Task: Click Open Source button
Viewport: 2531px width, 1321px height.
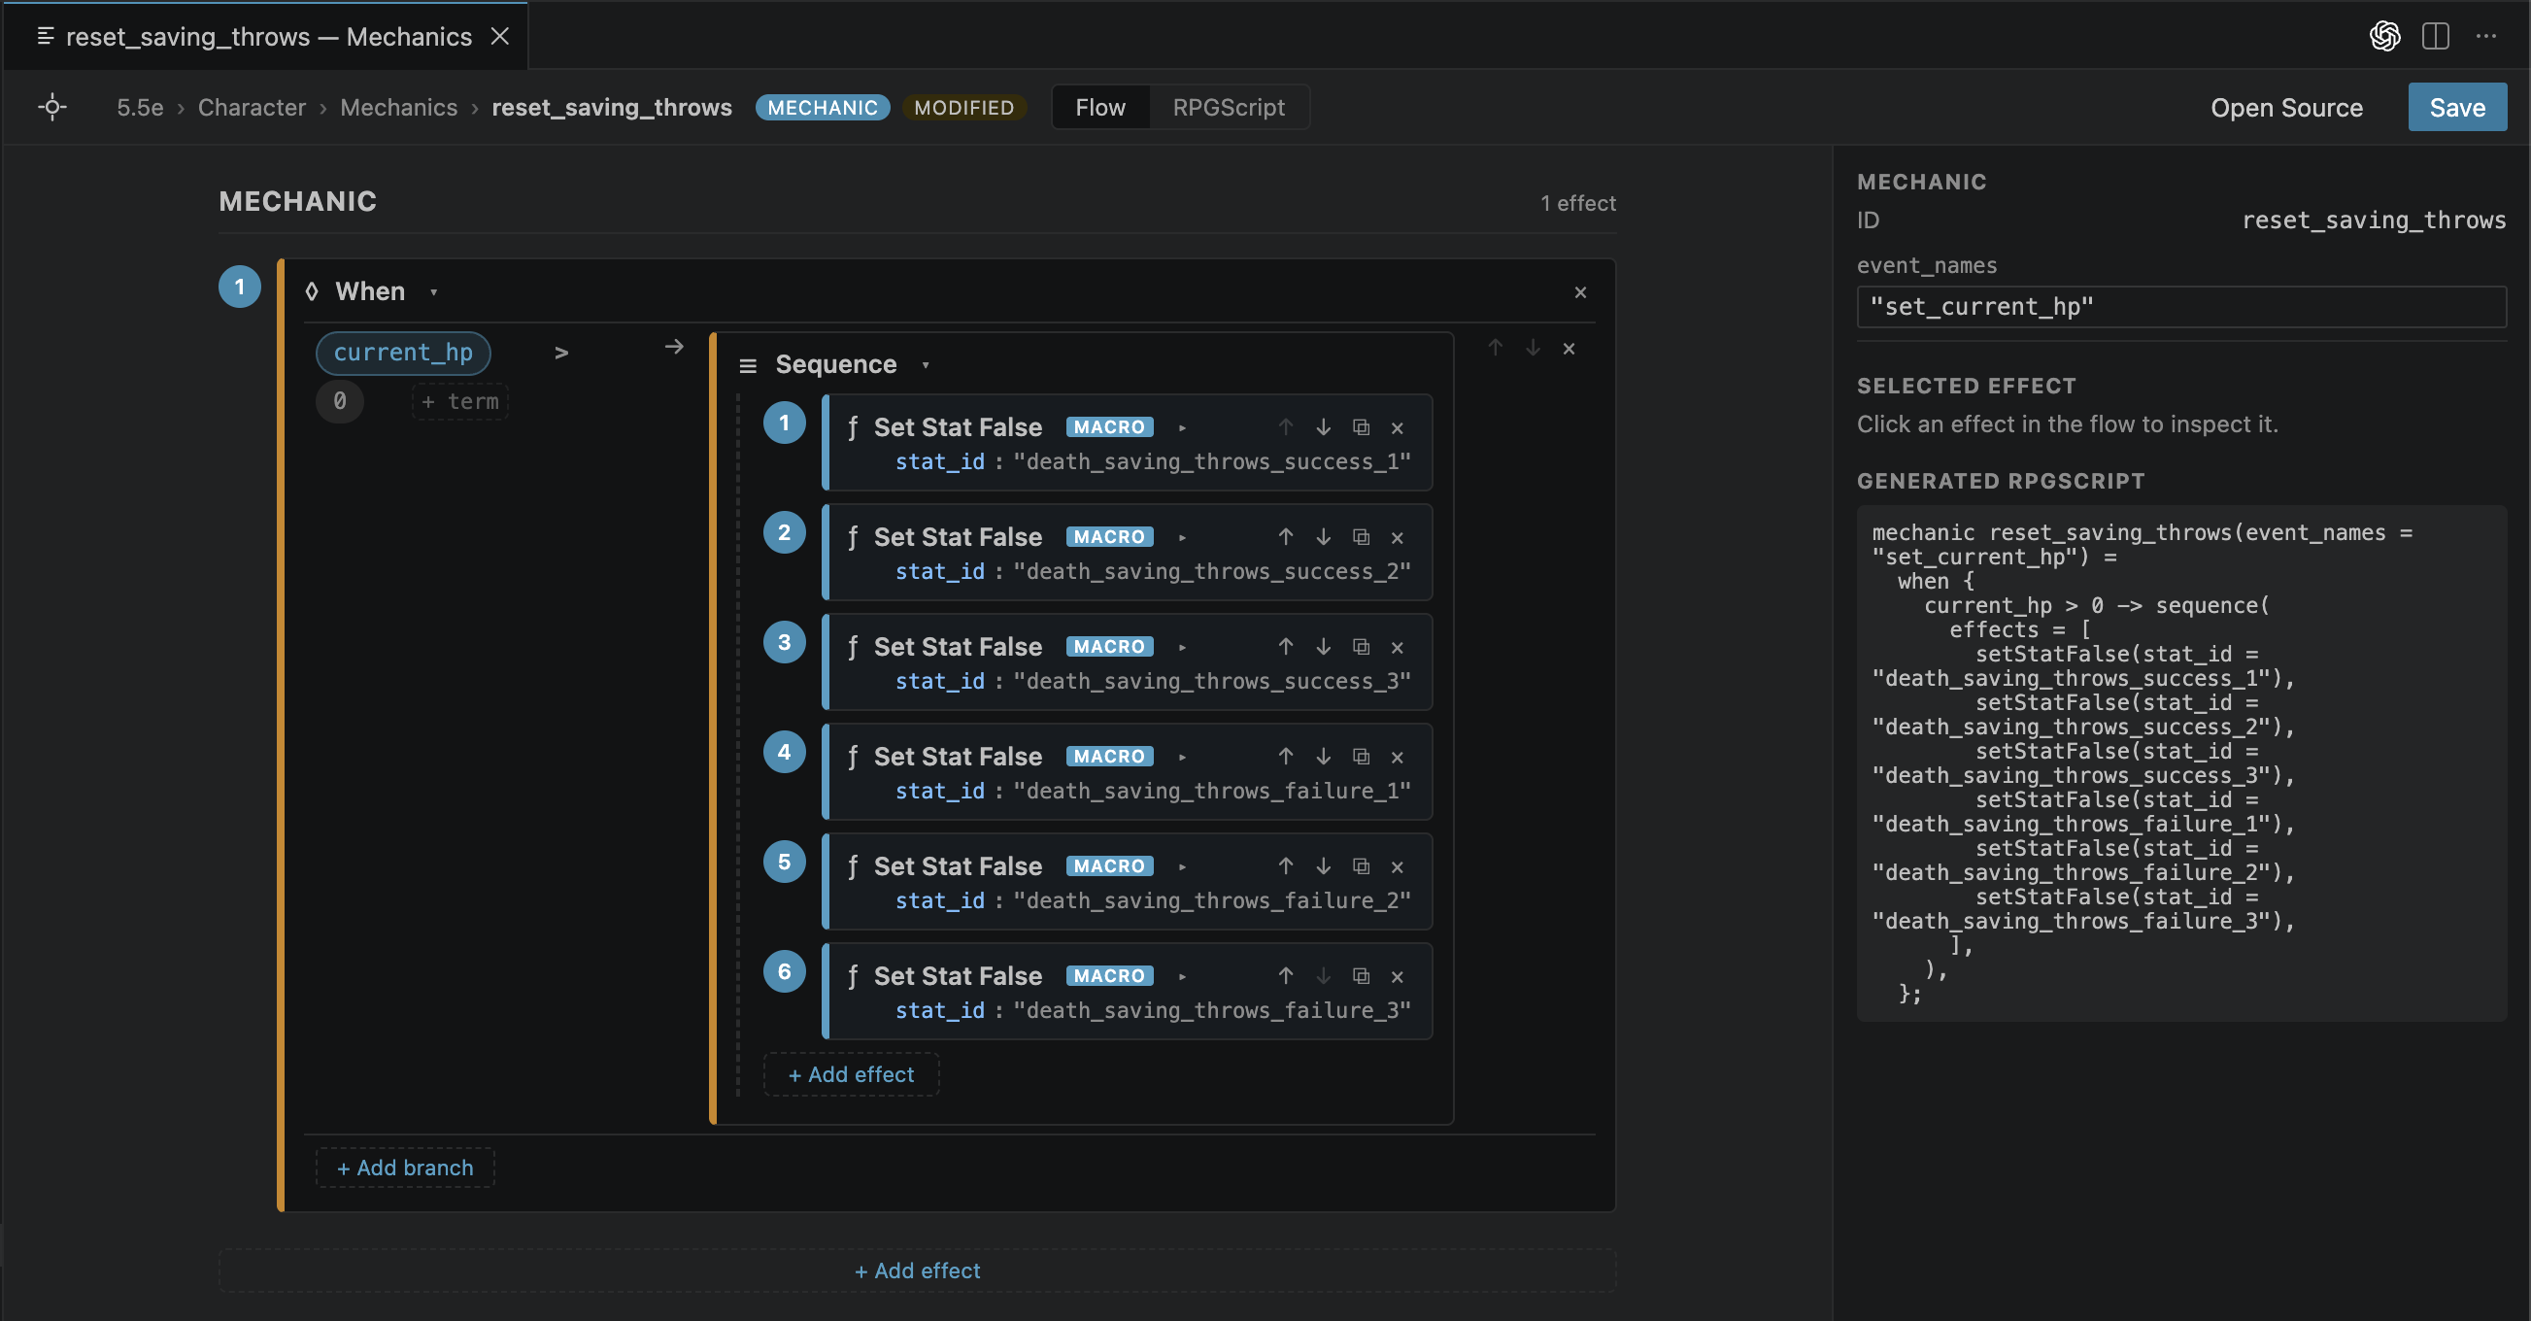Action: coord(2285,107)
